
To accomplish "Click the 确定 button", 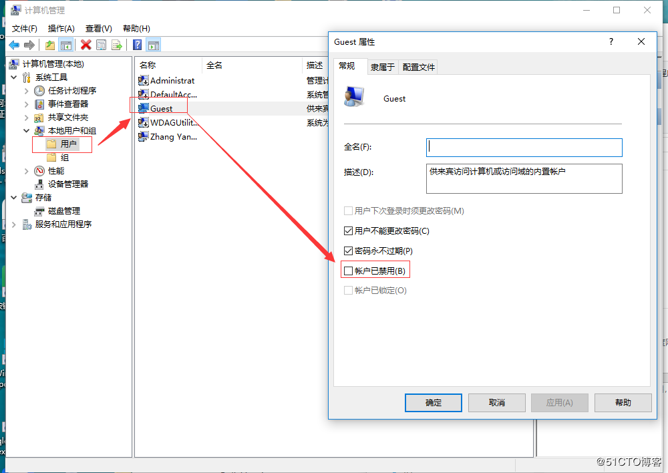I will tap(434, 403).
